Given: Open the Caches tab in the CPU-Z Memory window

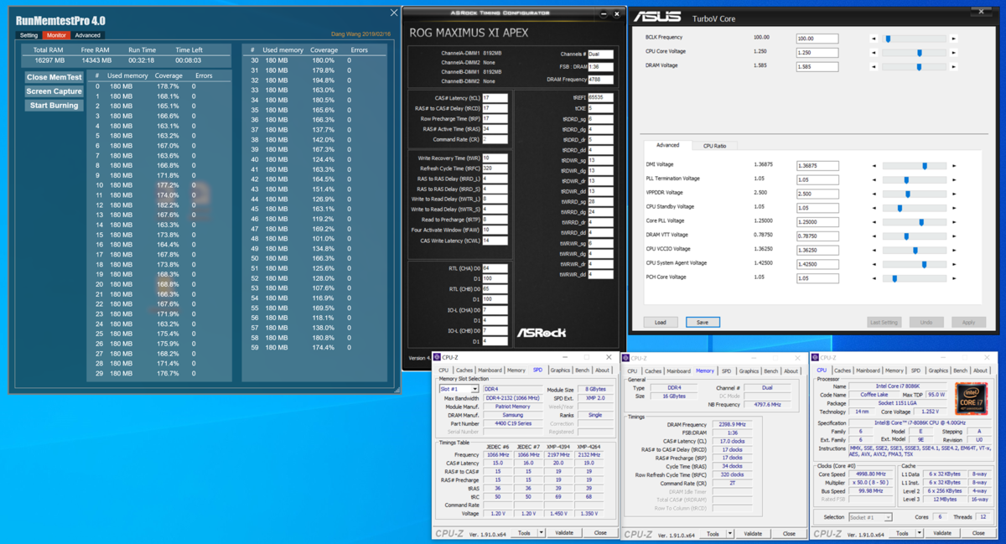Looking at the screenshot, I should tap(653, 370).
